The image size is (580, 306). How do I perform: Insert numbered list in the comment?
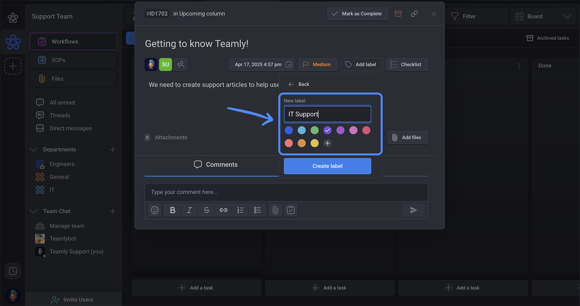[241, 210]
